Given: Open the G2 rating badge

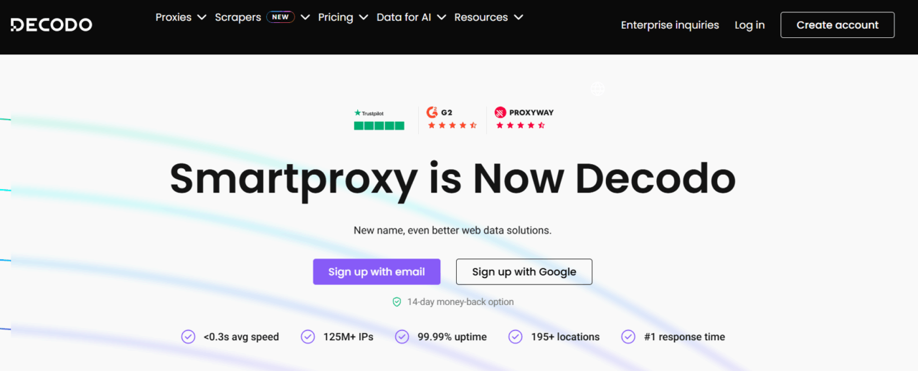Looking at the screenshot, I should 452,119.
